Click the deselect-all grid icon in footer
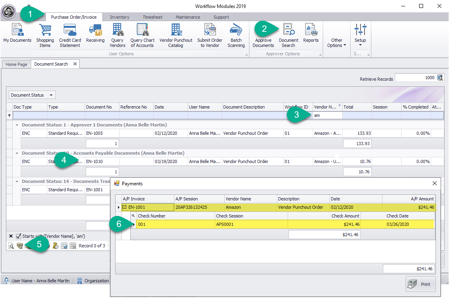 click(73, 246)
